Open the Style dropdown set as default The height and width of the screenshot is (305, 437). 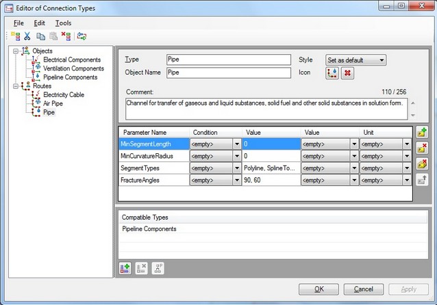pos(355,60)
